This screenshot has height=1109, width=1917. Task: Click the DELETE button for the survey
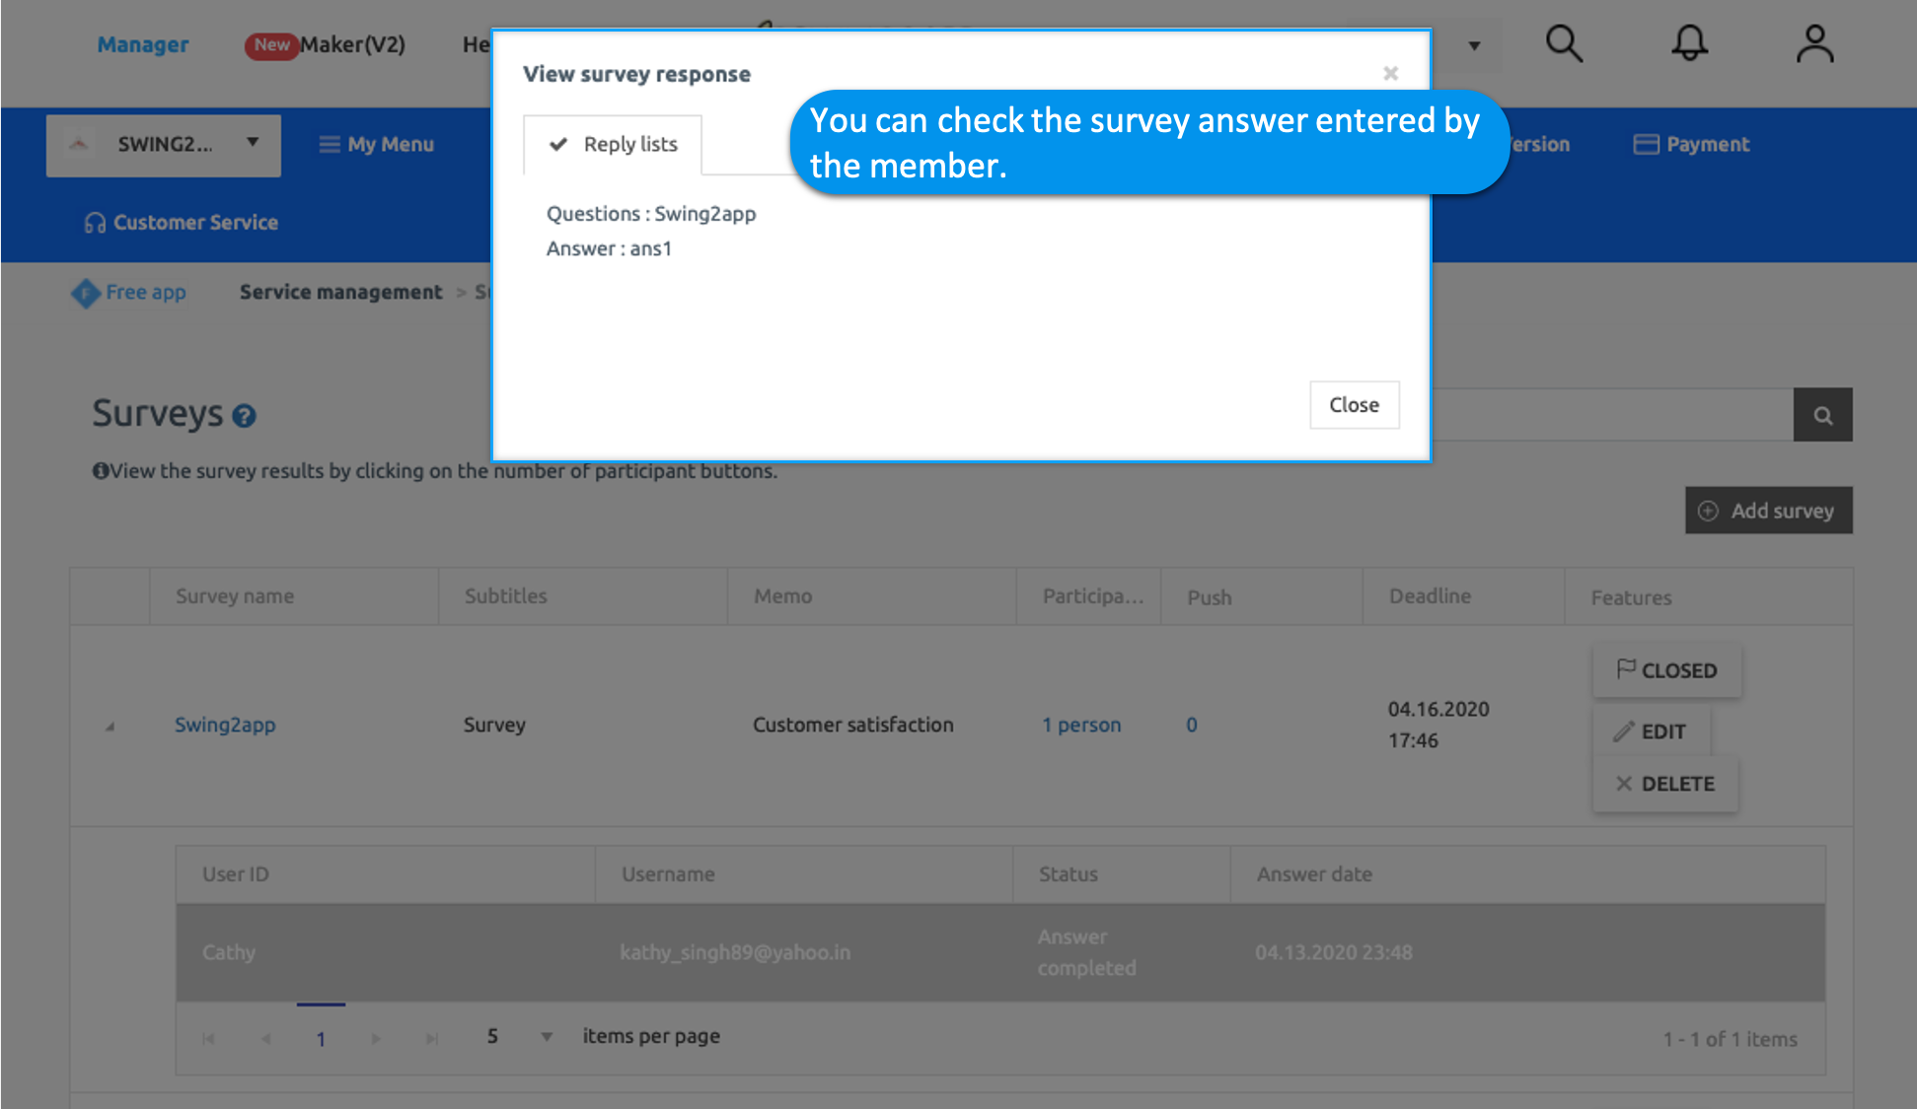(x=1665, y=784)
